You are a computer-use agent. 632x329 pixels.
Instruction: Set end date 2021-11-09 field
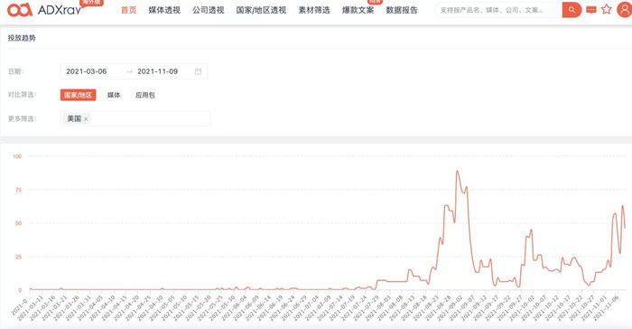pyautogui.click(x=158, y=71)
